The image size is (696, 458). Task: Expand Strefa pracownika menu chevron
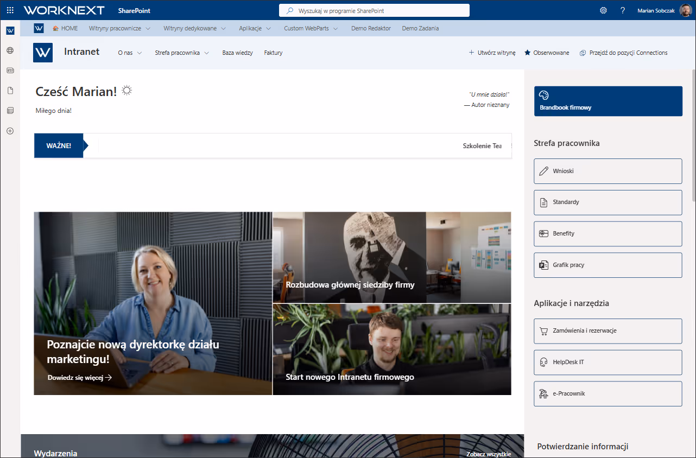coord(207,53)
